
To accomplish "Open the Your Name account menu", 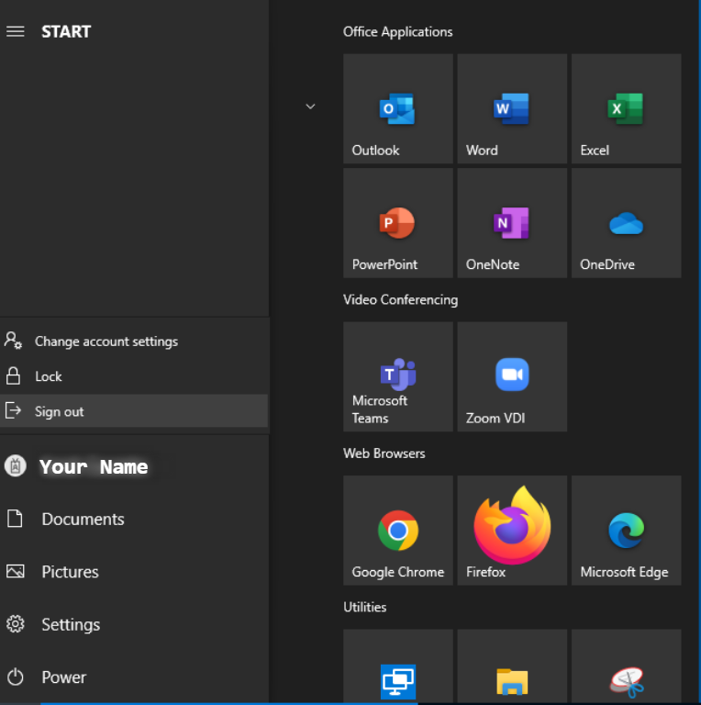I will (x=92, y=466).
